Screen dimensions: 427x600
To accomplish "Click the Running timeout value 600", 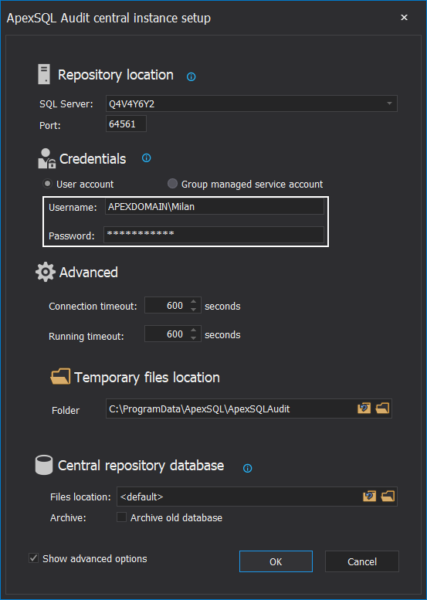I will (175, 334).
